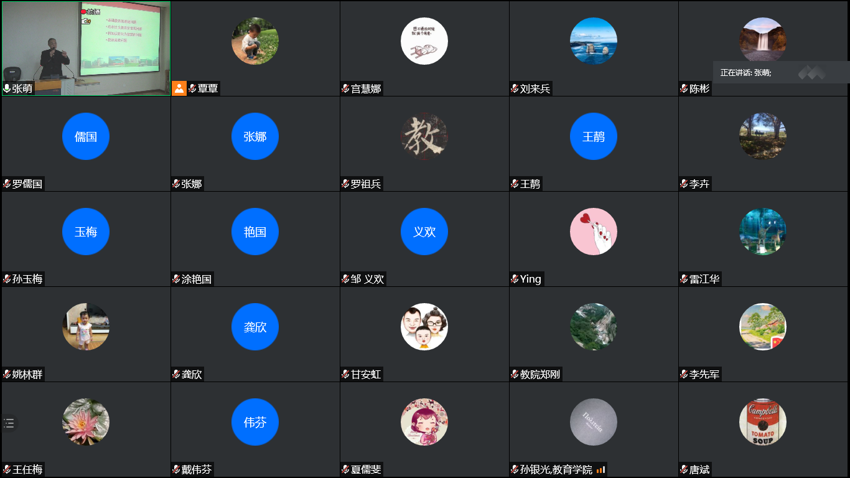Click the blue 儒国 avatar circle
The width and height of the screenshot is (850, 478).
click(x=86, y=136)
